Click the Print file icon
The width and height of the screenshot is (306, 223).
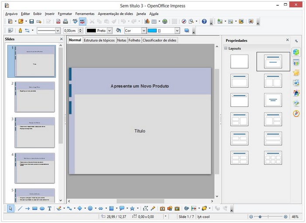click(66, 21)
